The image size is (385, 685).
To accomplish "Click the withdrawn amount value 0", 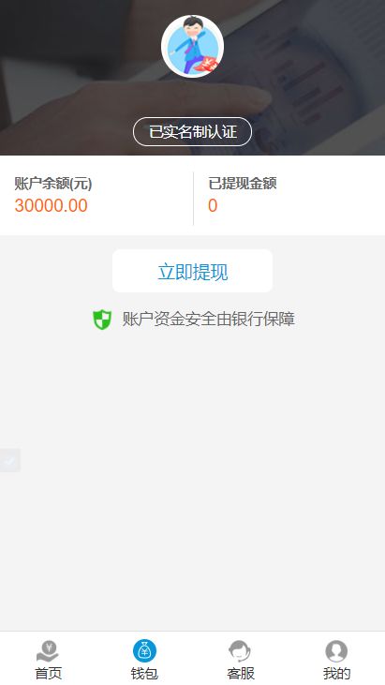I will click(213, 206).
